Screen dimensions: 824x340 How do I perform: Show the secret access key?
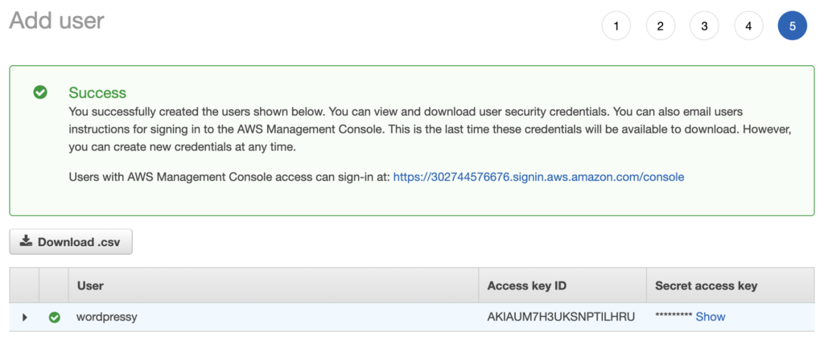(711, 317)
